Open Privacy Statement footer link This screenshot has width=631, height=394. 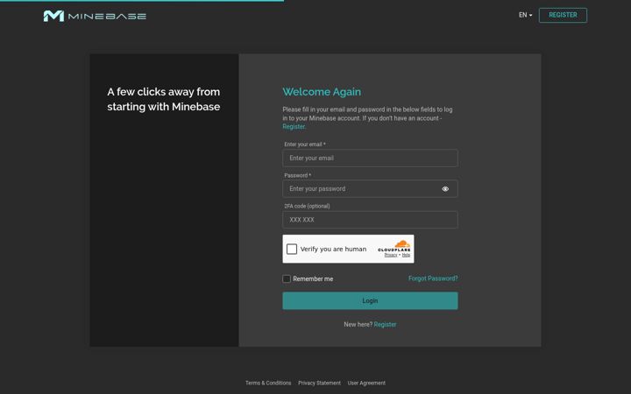coord(319,383)
